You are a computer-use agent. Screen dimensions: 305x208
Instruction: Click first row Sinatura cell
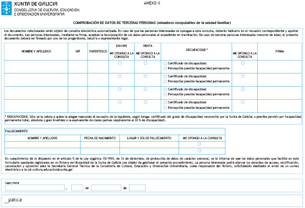point(279,66)
